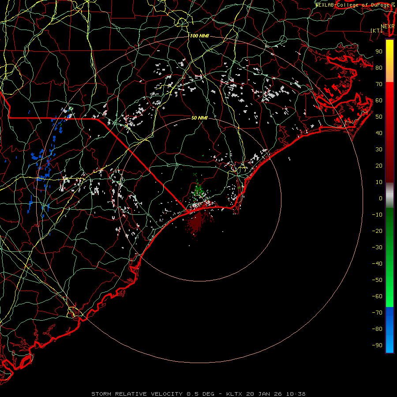Select the -70 value on the velocity scale
Viewport: 397px width, 397px height.
[377, 313]
